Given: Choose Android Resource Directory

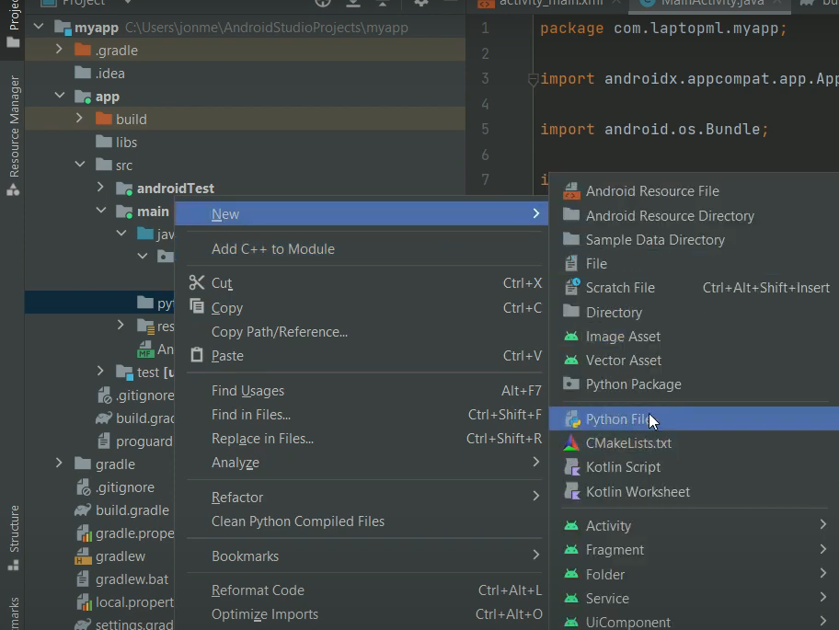Looking at the screenshot, I should pos(670,215).
